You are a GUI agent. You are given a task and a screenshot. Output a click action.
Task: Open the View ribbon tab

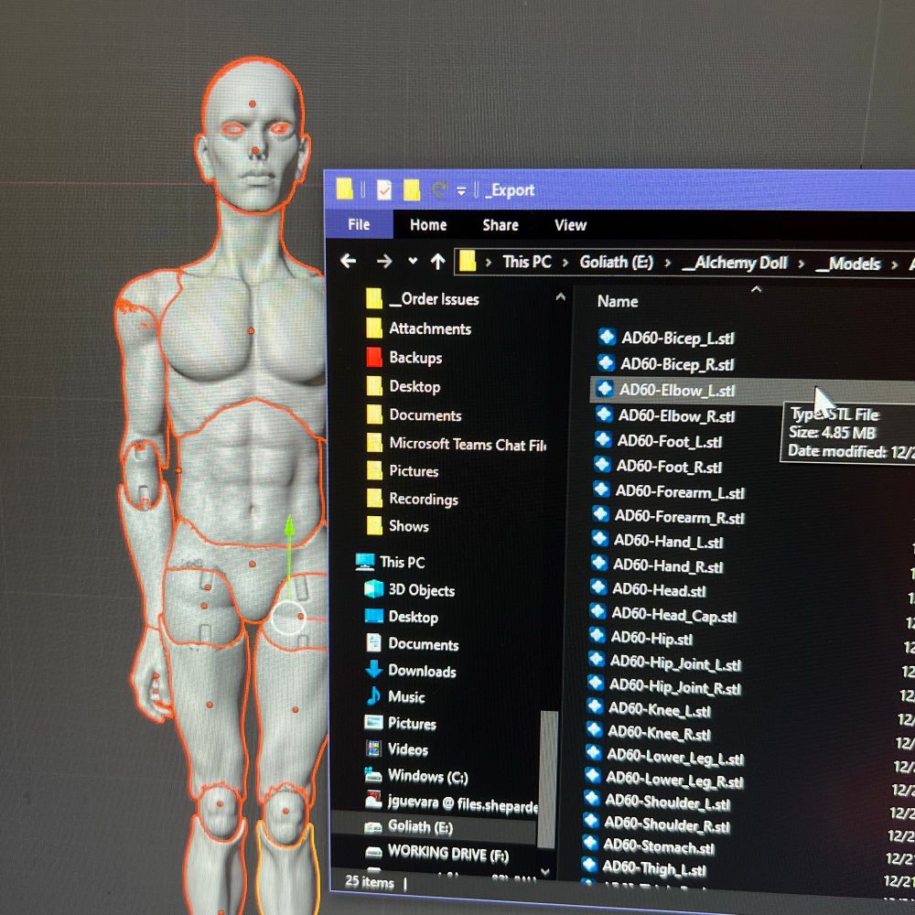click(570, 225)
